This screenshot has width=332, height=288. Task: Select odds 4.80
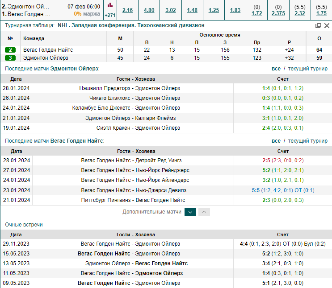pos(149,10)
